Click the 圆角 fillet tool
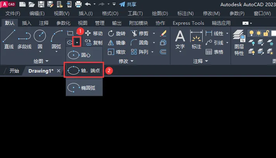Image resolution: width=276 pixels, height=158 pixels. pos(140,42)
